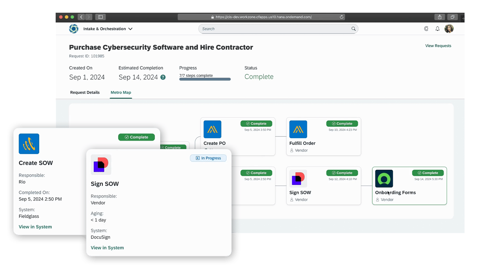
Task: Click the Ariba icon on Fulfill Order card
Action: tap(298, 129)
